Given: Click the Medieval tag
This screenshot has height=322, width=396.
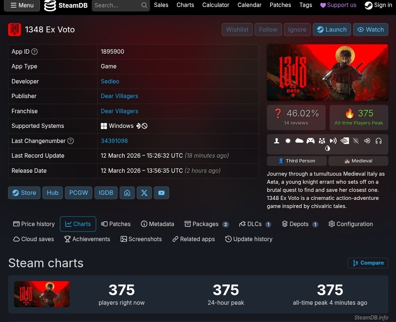Looking at the screenshot, I should pyautogui.click(x=358, y=161).
